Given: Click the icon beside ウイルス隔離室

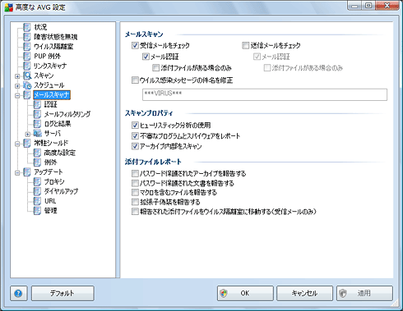Looking at the screenshot, I should point(27,47).
